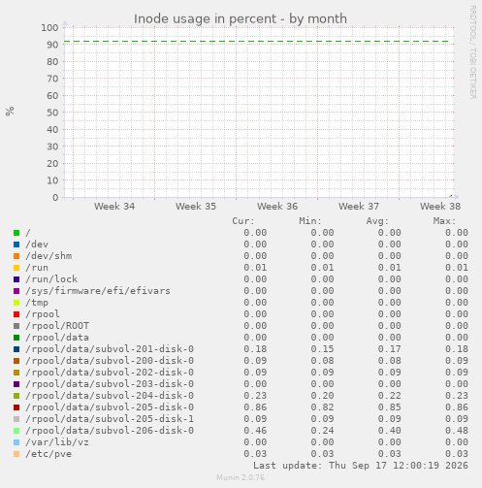The width and height of the screenshot is (482, 488).
Task: Click the Max: column header
Action: pyautogui.click(x=444, y=221)
